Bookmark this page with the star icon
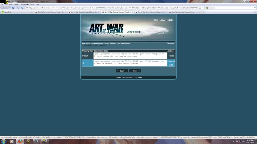 (200, 8)
